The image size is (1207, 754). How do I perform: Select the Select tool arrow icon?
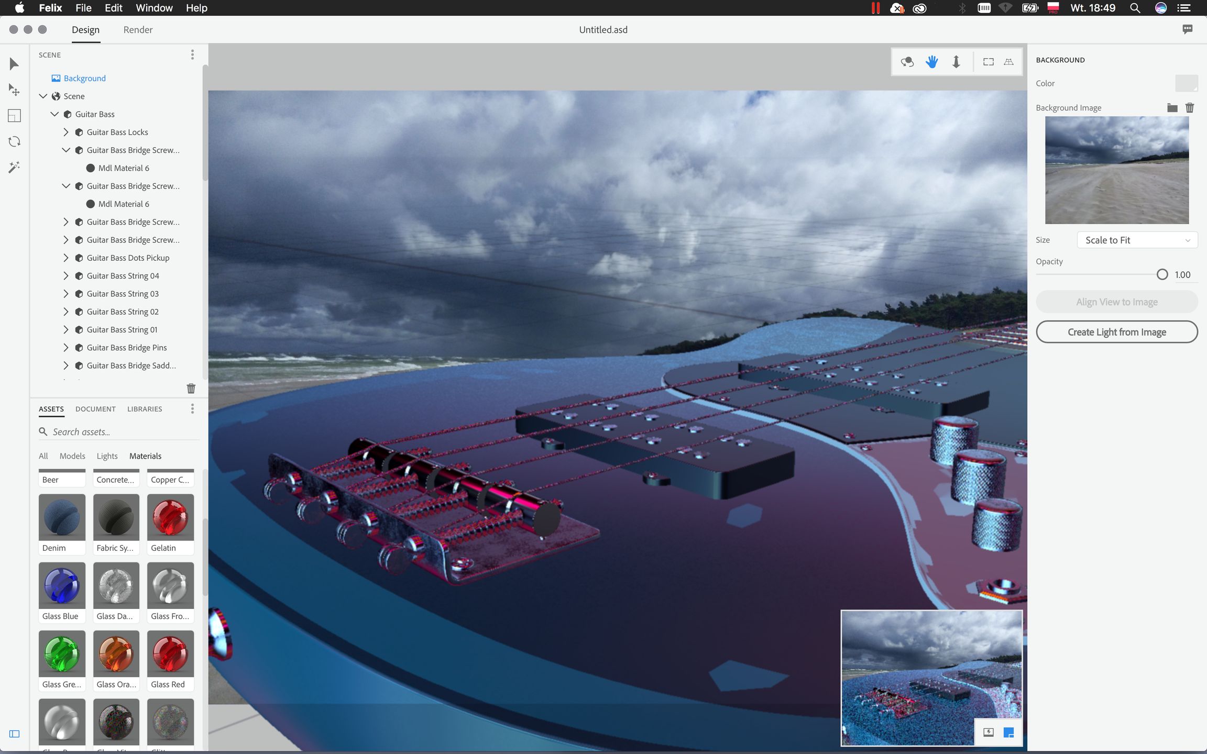[14, 64]
